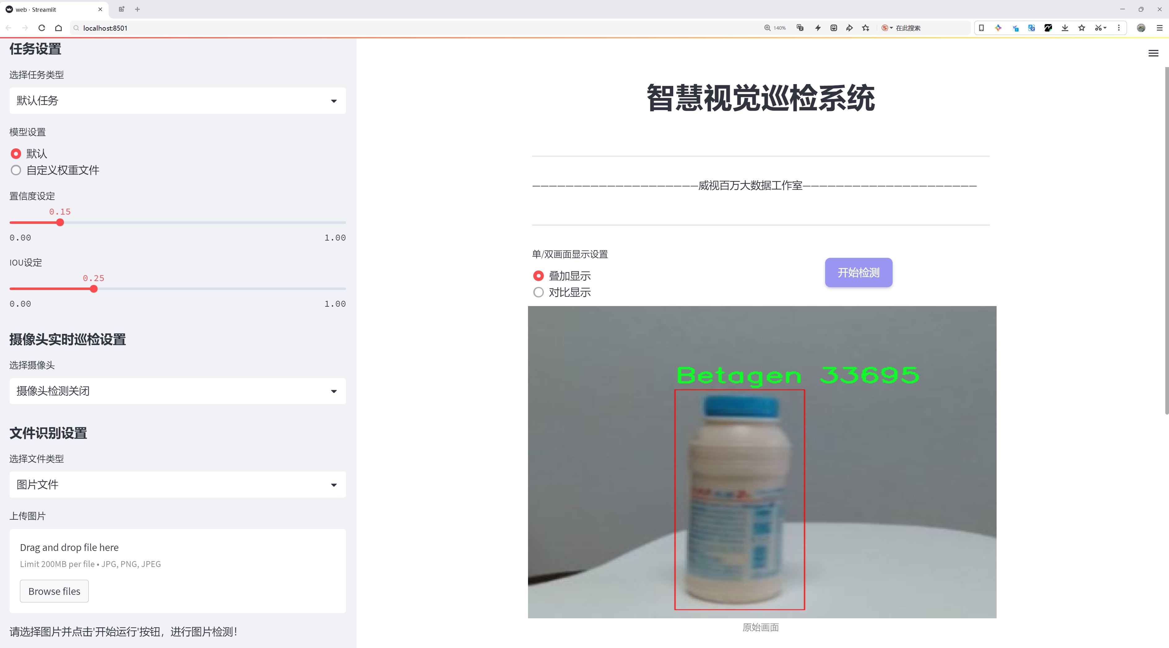
Task: Select 对比显示 radio option
Action: coord(538,292)
